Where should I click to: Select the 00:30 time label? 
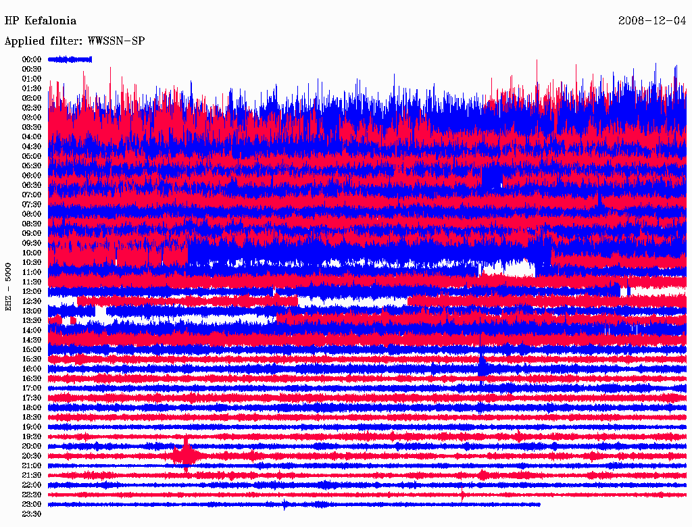[x=32, y=70]
